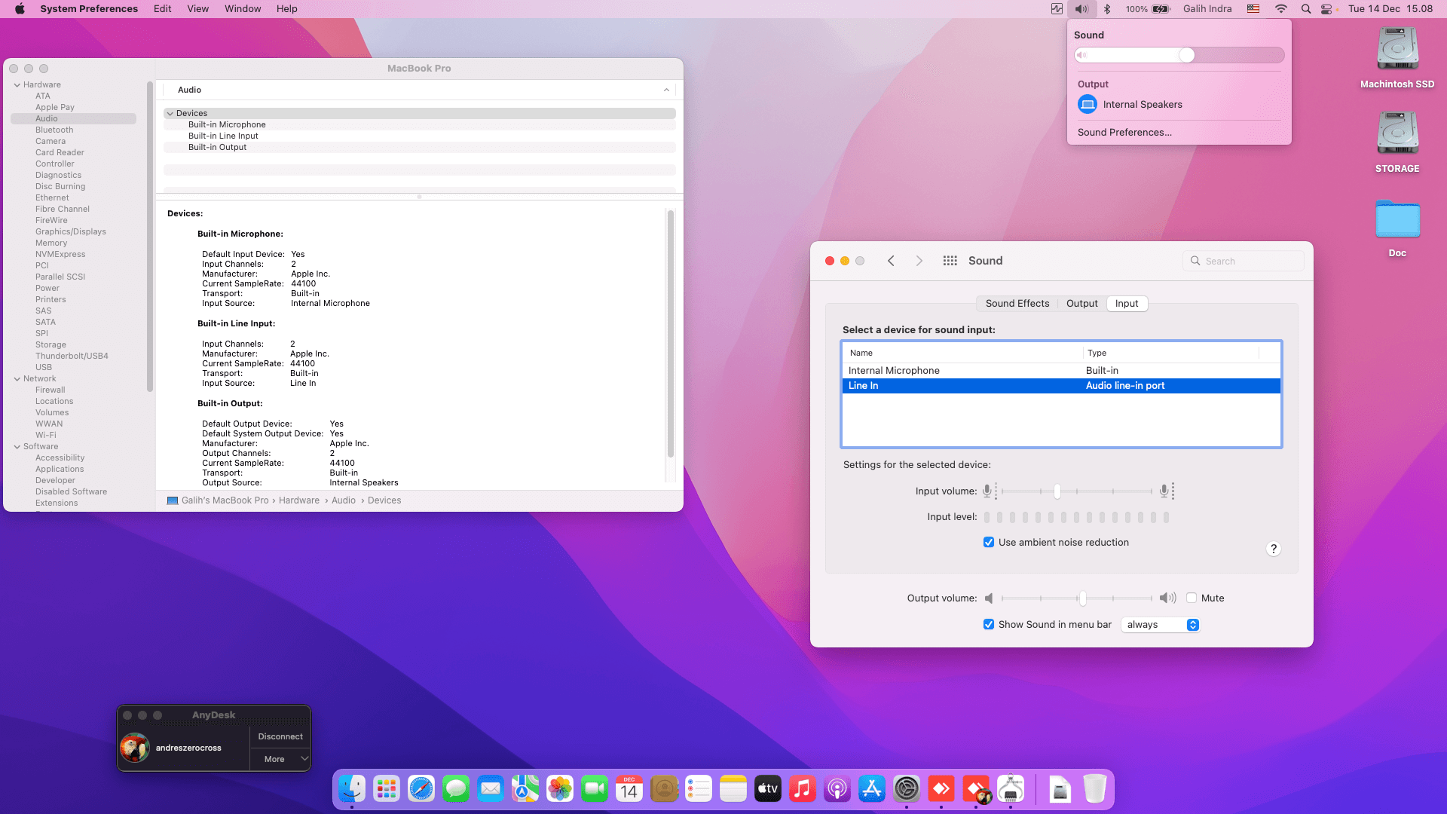Click the Wi-Fi icon in menu bar
The width and height of the screenshot is (1447, 814).
pos(1281,9)
